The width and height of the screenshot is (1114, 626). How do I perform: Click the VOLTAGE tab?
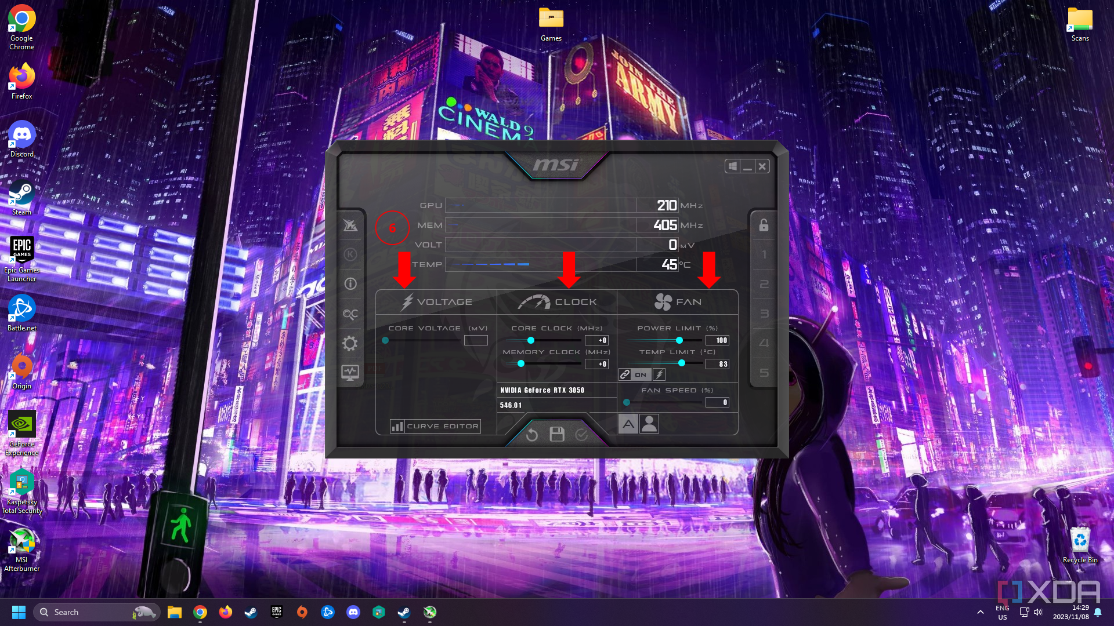point(435,301)
